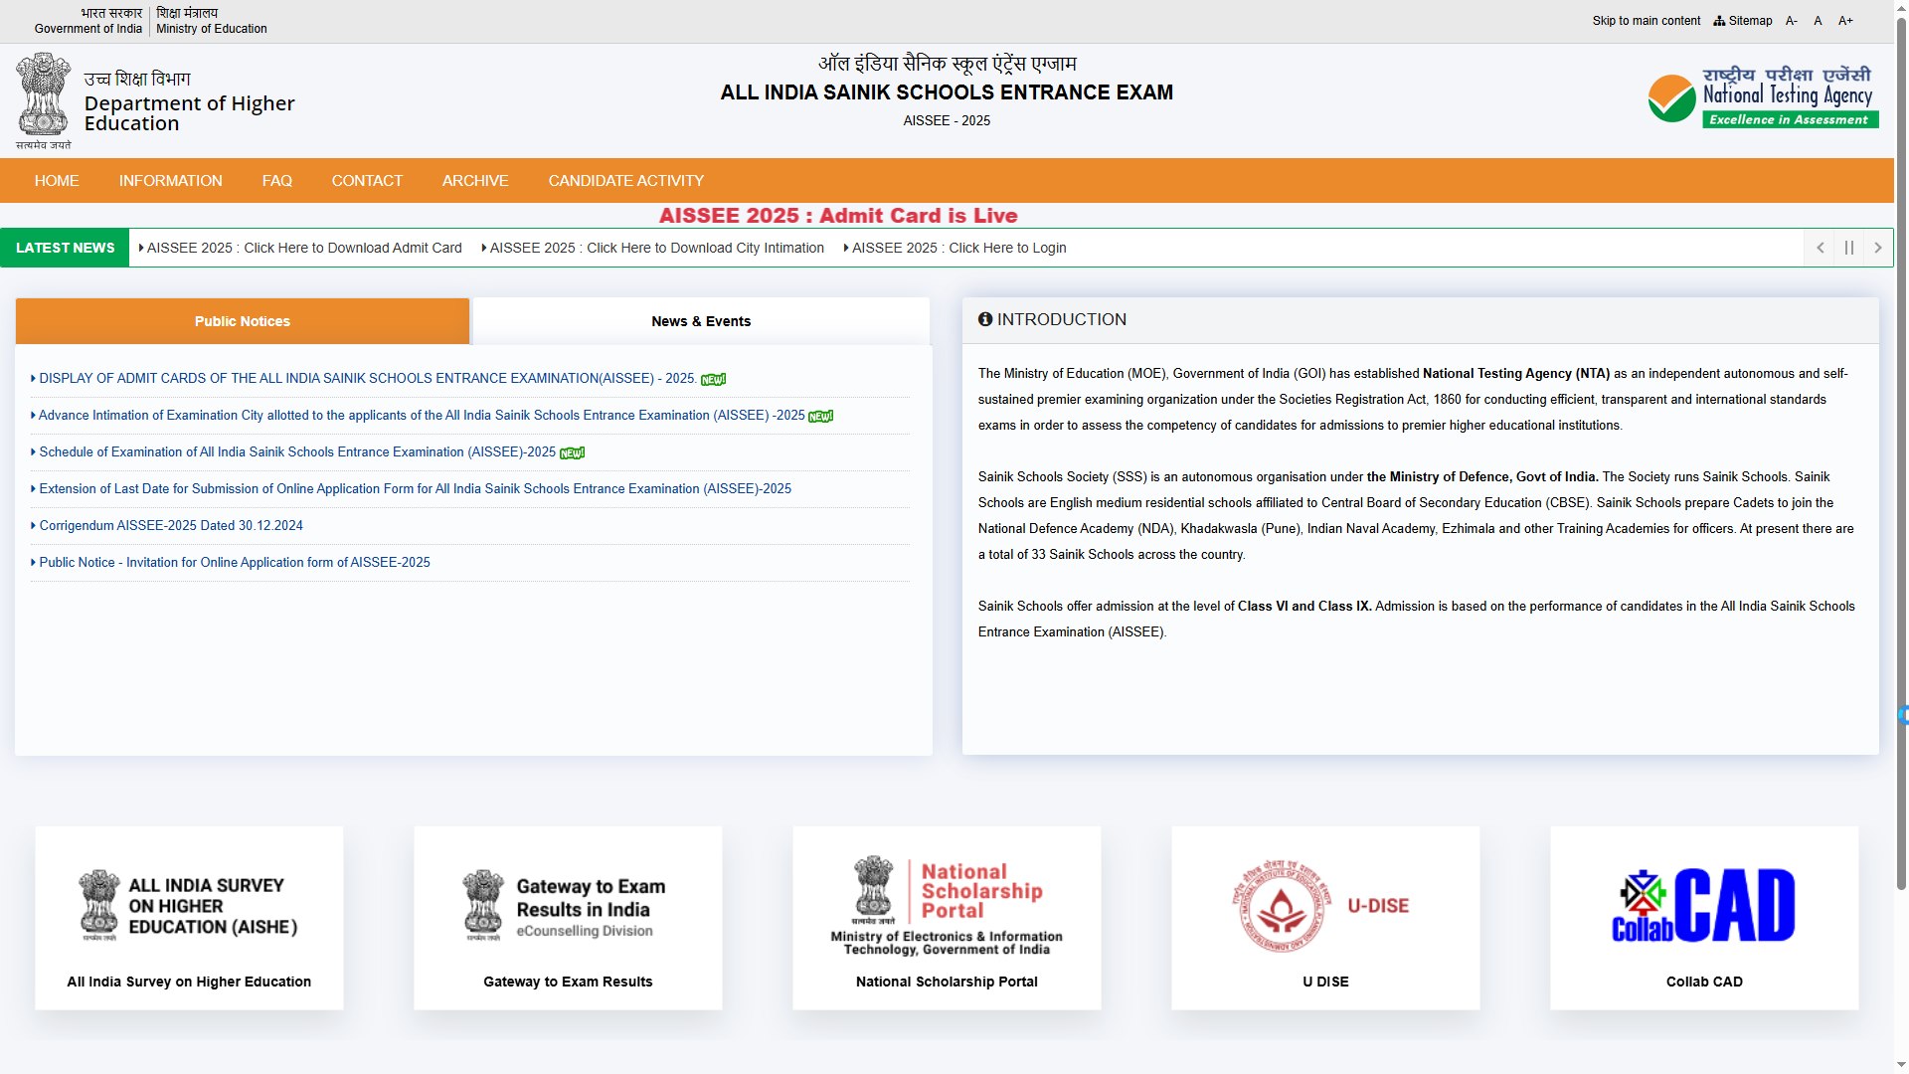This screenshot has height=1074, width=1909.
Task: Open Corrigendum AISSEE-2025 Dated 30.12.2024 notice
Action: pos(167,526)
